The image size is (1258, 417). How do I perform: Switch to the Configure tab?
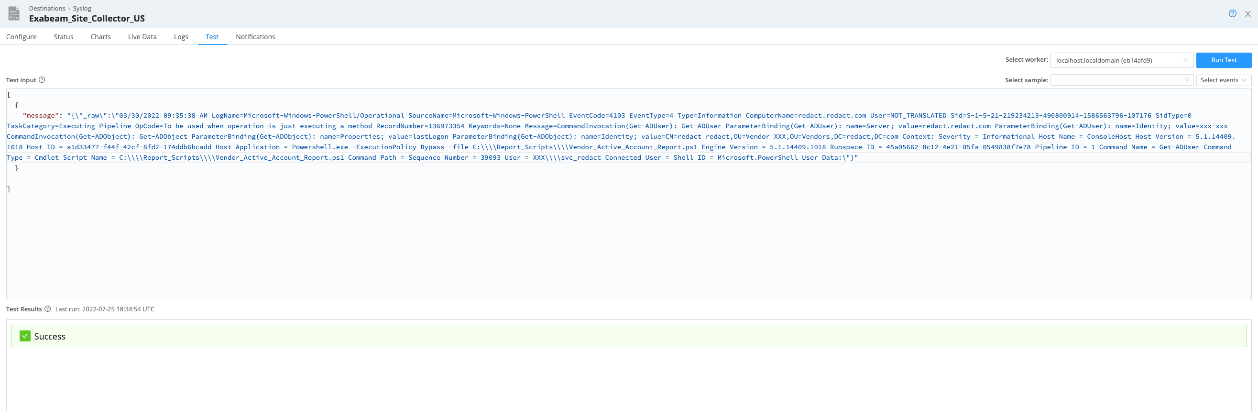point(22,37)
